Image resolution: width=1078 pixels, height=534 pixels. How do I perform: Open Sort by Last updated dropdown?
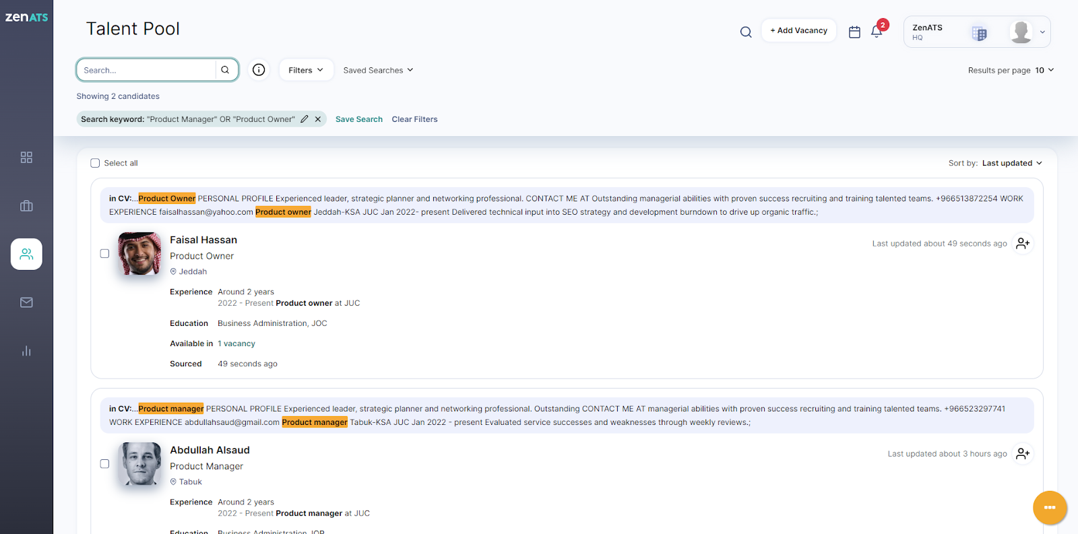(x=1012, y=163)
